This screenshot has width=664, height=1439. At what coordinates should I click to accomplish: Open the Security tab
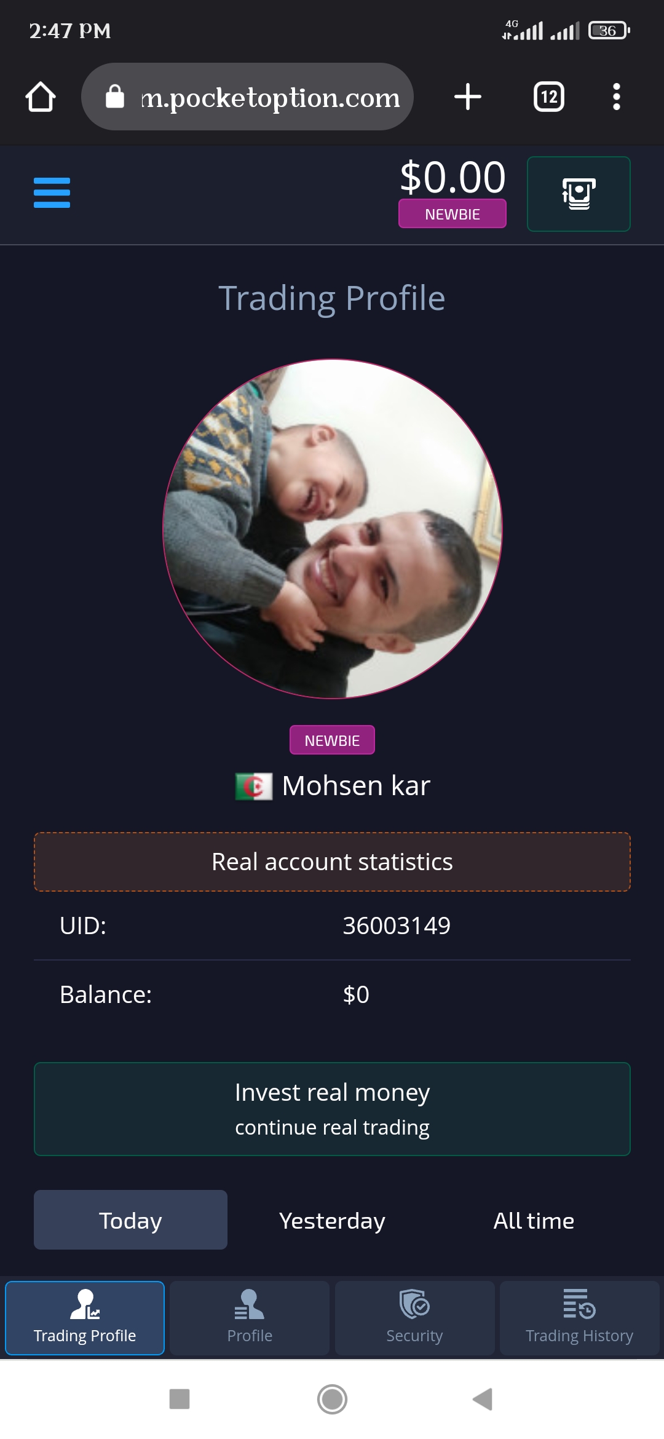tap(414, 1318)
